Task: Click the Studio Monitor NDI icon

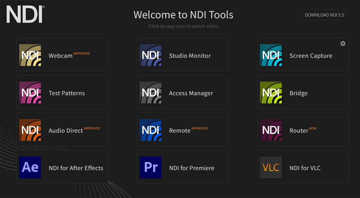Action: [x=150, y=55]
